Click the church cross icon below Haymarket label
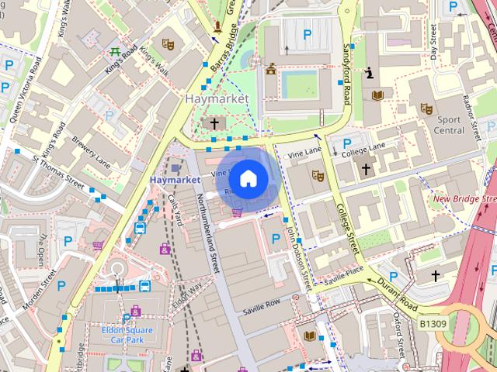Image resolution: width=497 pixels, height=372 pixels. (x=215, y=123)
